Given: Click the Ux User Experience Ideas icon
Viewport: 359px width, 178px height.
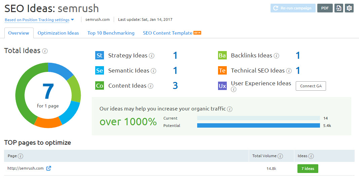Looking at the screenshot, I should [222, 86].
